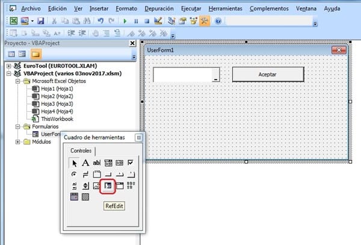This screenshot has height=245, width=361.
Task: Click the RefEdit box on UserForm1
Action: coord(187,75)
